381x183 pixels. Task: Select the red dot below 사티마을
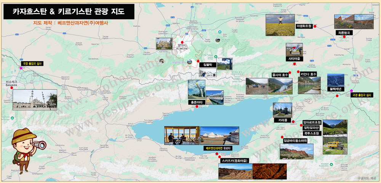(x=295, y=64)
